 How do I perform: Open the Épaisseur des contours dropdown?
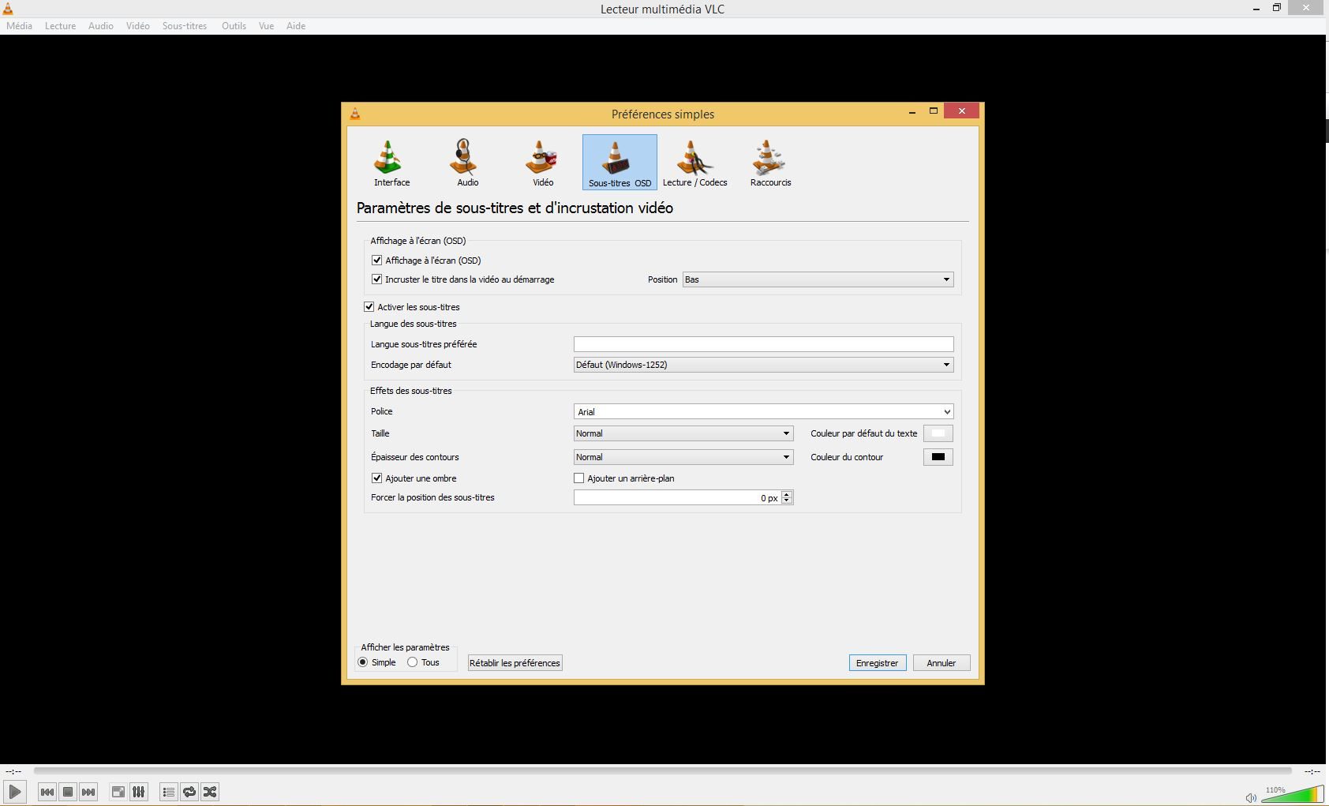pos(683,457)
